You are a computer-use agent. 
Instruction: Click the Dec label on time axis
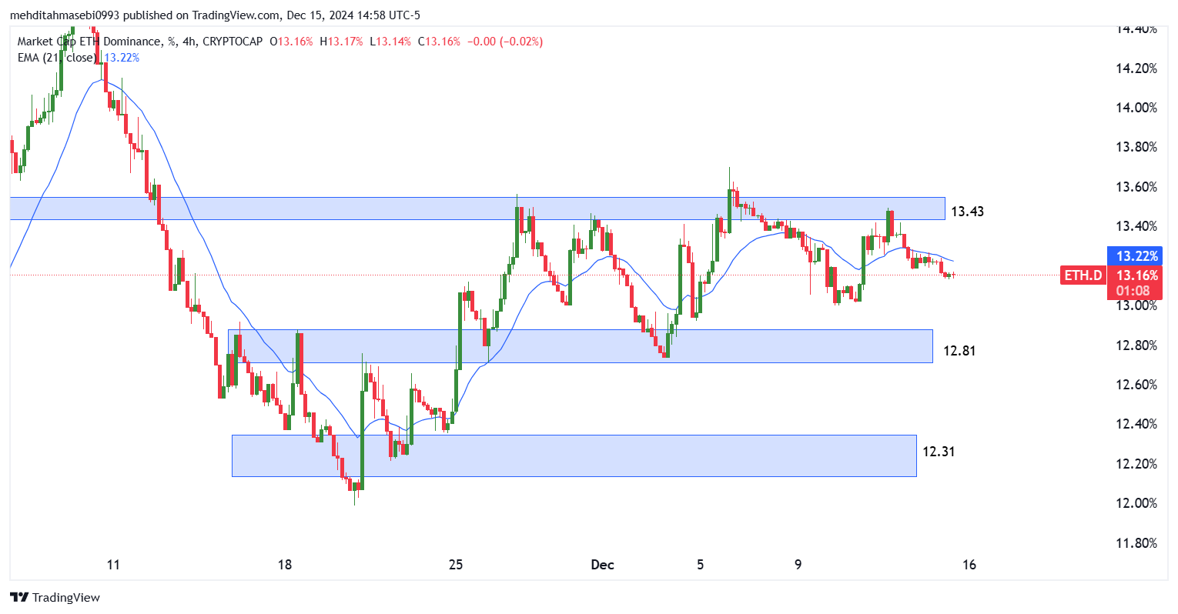click(x=603, y=565)
